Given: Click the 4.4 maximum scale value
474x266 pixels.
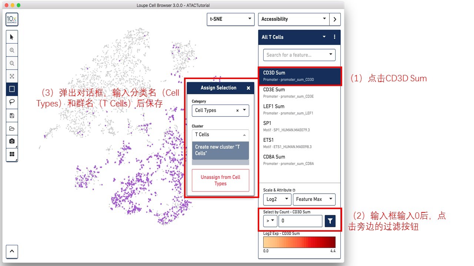Looking at the screenshot, I should (x=333, y=251).
